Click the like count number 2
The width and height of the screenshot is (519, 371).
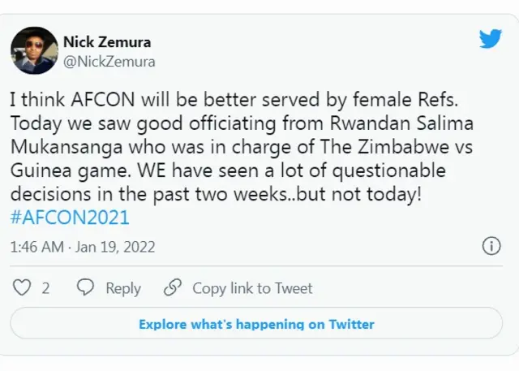click(x=46, y=288)
